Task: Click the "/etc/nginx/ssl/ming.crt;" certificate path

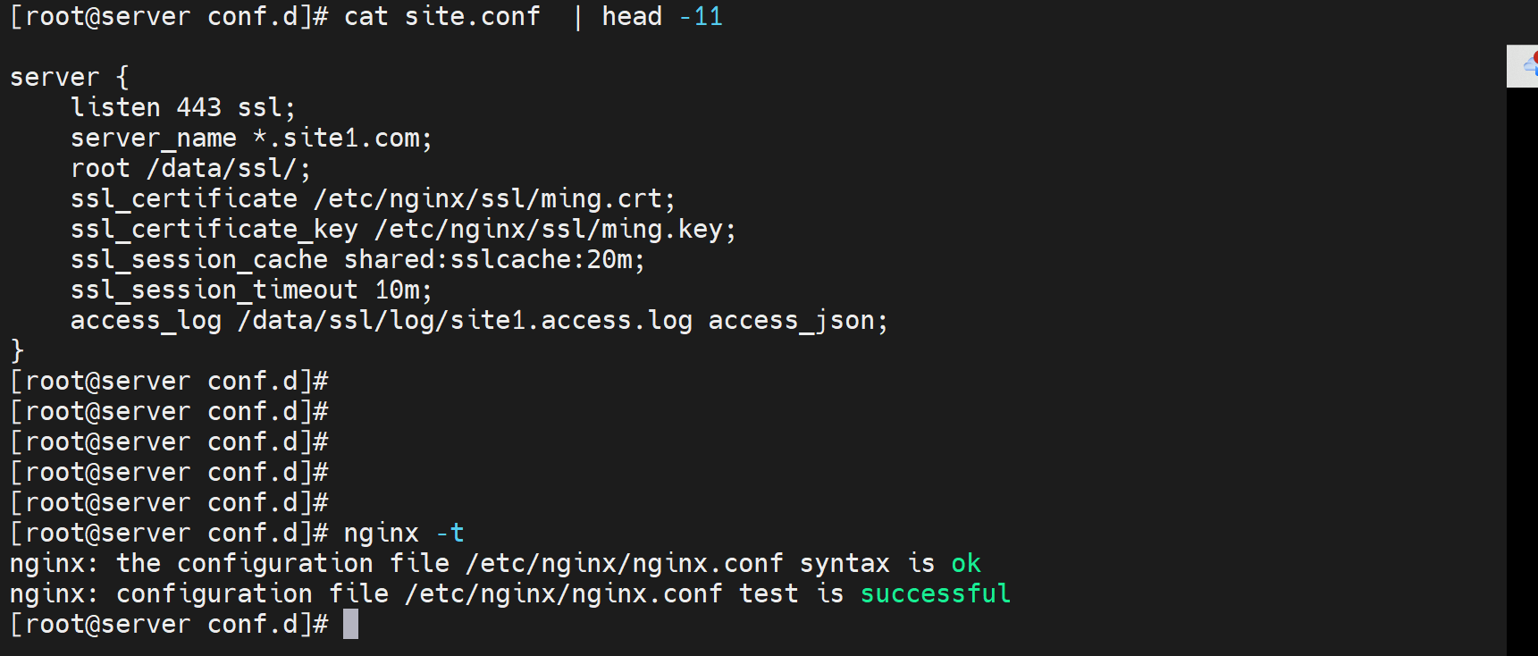Action: (x=494, y=198)
